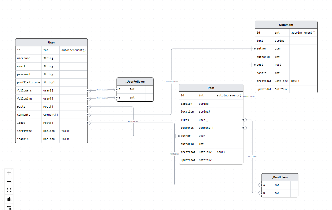
Task: Click the CommentToUser edge label
Action: pyautogui.click(x=171, y=82)
